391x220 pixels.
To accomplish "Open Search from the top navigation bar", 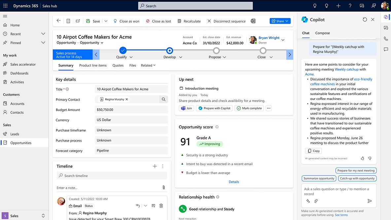I will point(195,6).
